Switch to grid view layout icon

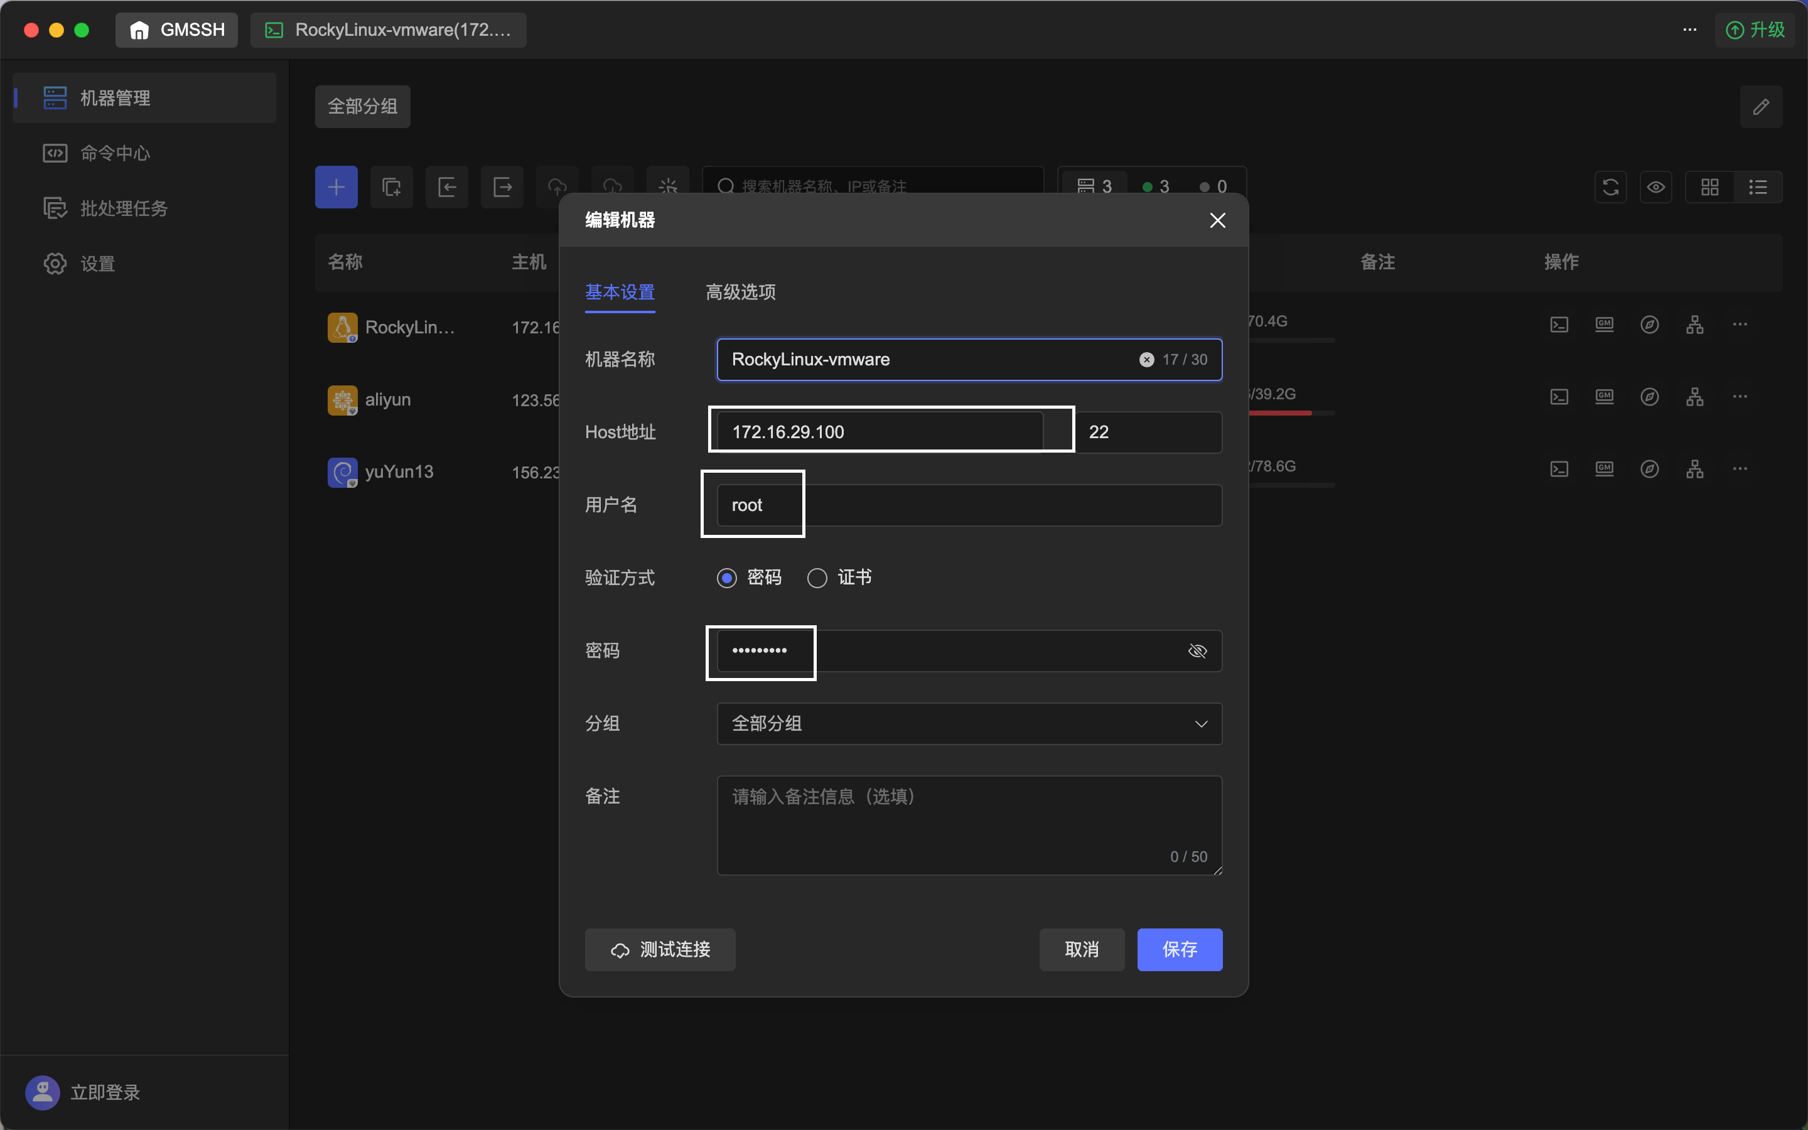[x=1709, y=187]
